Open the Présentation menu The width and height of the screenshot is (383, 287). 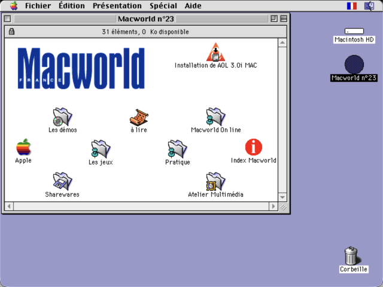pos(117,5)
